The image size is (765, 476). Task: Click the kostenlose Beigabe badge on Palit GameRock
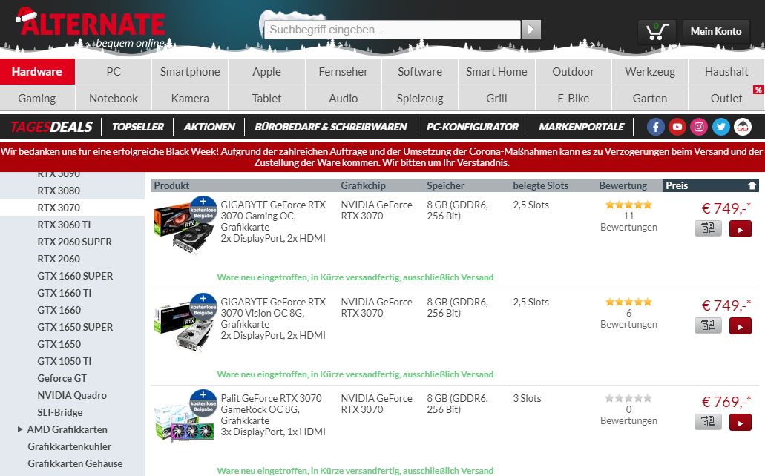[x=203, y=403]
